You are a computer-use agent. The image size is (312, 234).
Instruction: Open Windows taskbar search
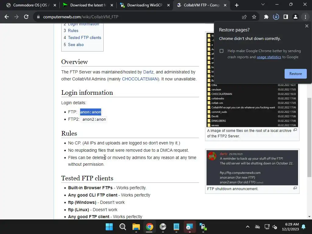point(122,227)
